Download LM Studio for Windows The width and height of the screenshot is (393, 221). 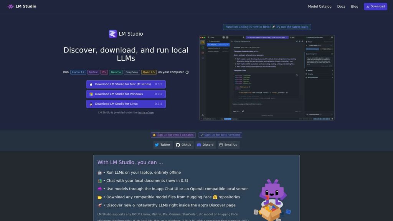tap(126, 94)
